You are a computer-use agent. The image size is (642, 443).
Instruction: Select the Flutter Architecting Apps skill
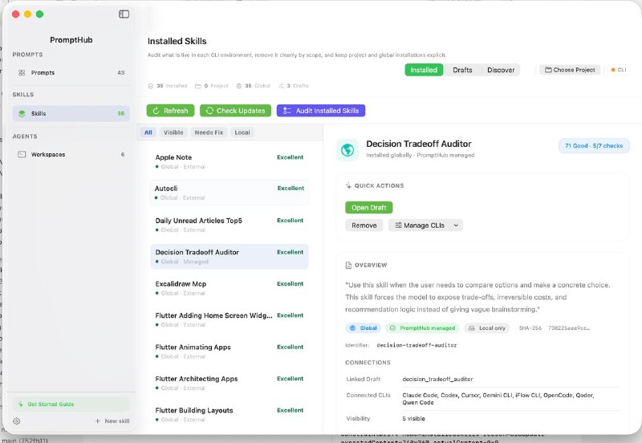coord(230,383)
